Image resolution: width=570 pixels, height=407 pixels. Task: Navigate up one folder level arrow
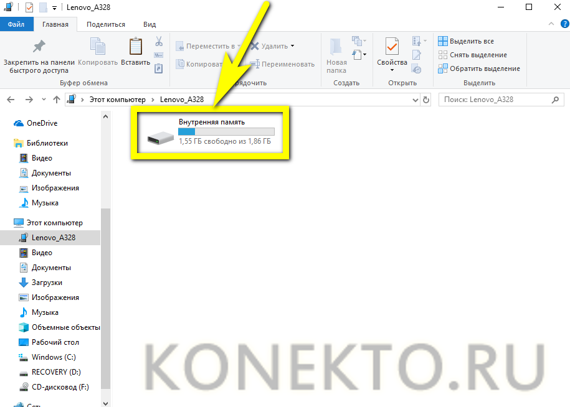[57, 100]
